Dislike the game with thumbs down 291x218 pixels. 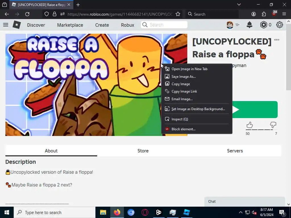click(x=273, y=125)
